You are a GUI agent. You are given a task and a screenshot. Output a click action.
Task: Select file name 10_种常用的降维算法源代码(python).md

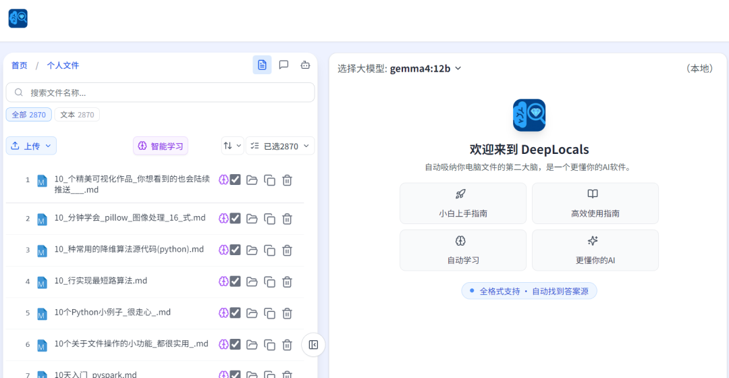coord(129,249)
